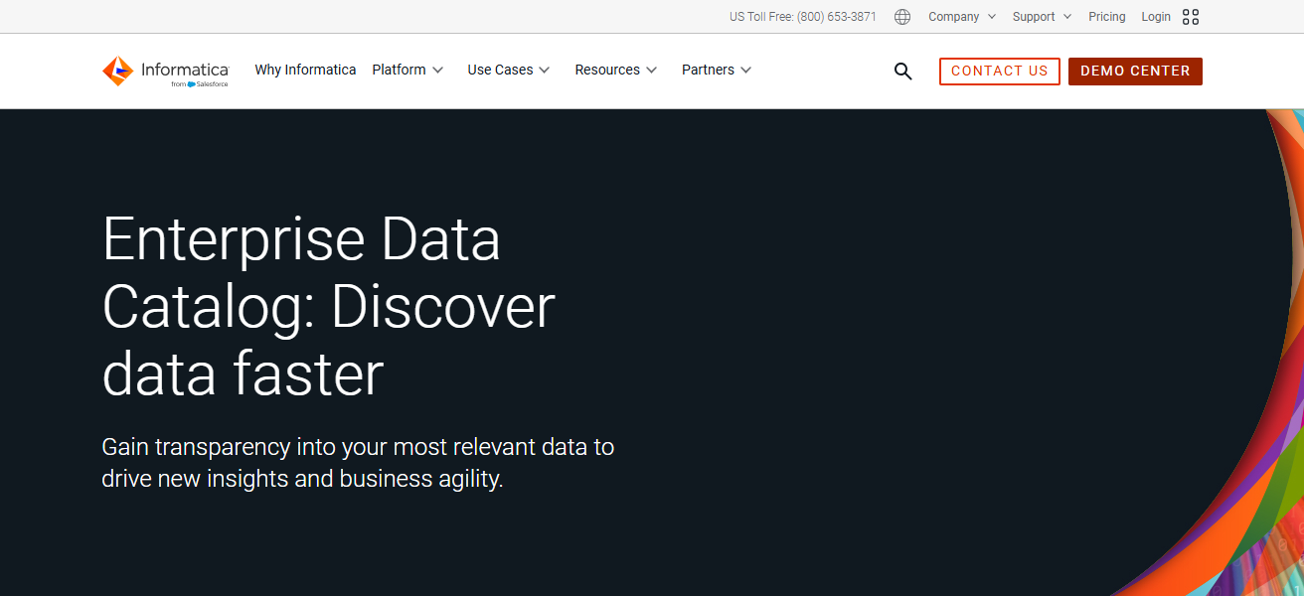Click the Informatica logo
This screenshot has height=596, width=1304.
(165, 70)
